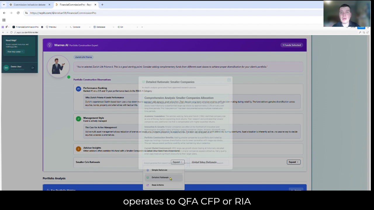Close the Detailed Rationale dialog
Viewport: 374px width, 210px height.
229,80
